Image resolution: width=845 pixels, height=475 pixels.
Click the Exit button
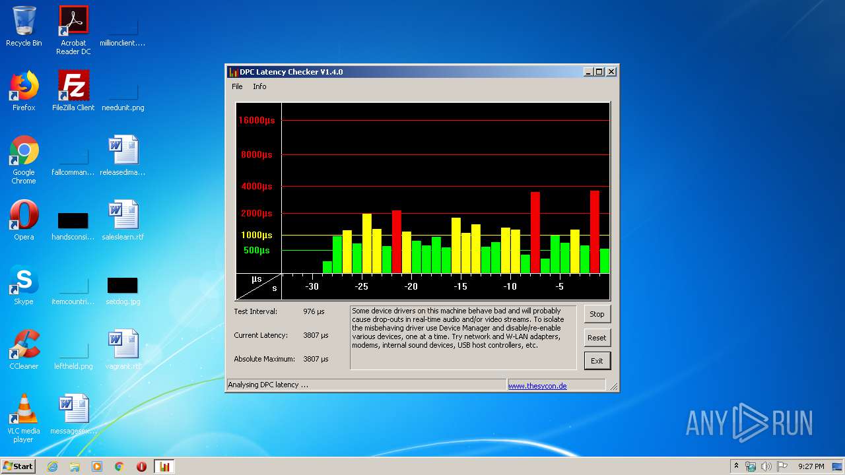pyautogui.click(x=597, y=361)
